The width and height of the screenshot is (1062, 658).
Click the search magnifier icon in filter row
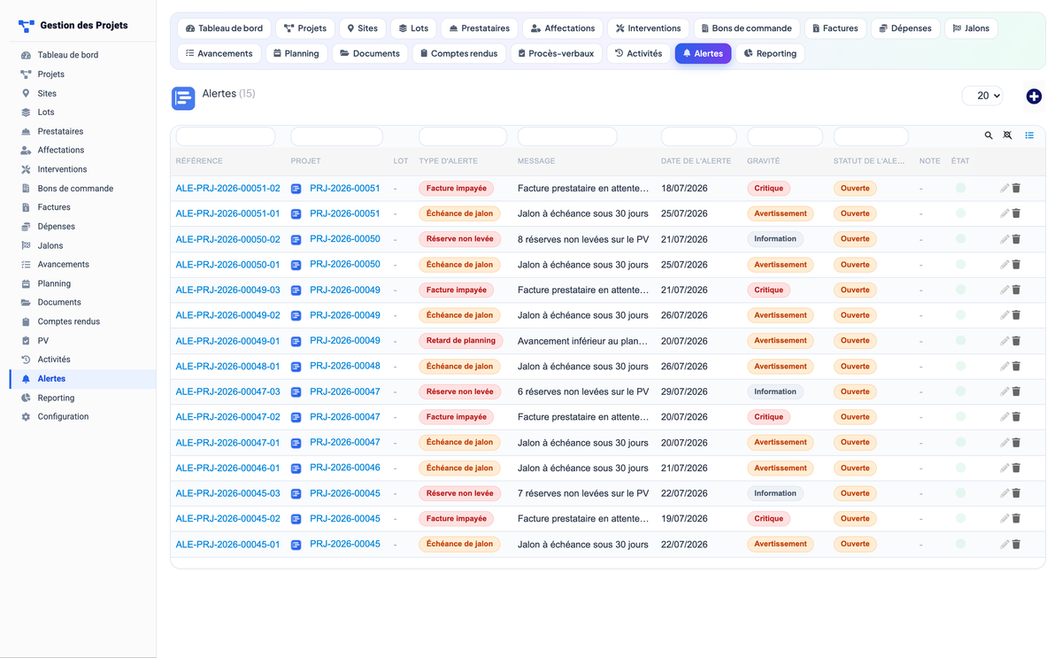(989, 135)
